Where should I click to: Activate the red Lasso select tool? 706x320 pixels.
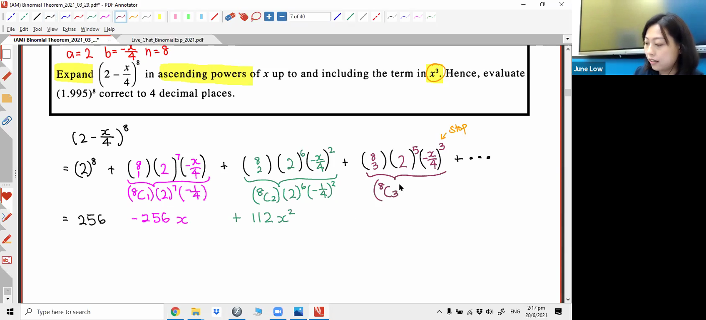[256, 17]
